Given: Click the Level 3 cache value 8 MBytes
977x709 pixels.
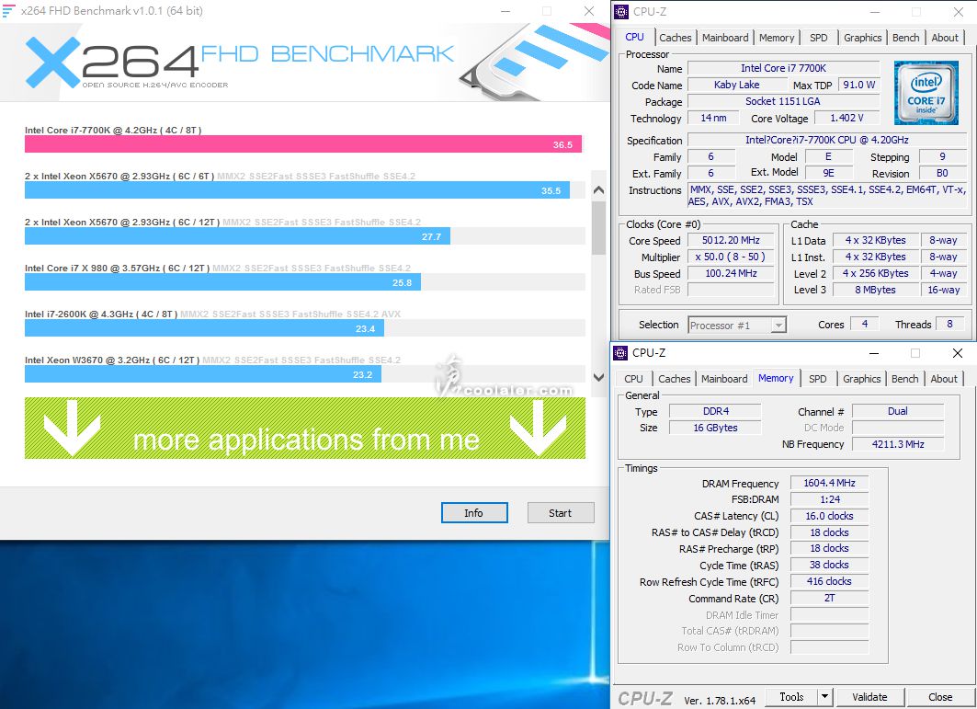Looking at the screenshot, I should click(x=875, y=290).
